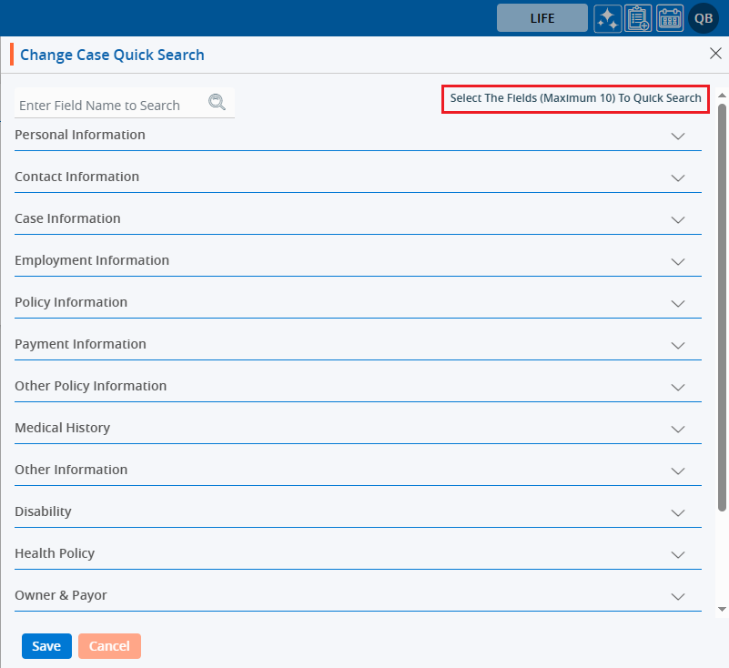Expand the Contact Information section
This screenshot has height=668, width=729.
(x=677, y=177)
